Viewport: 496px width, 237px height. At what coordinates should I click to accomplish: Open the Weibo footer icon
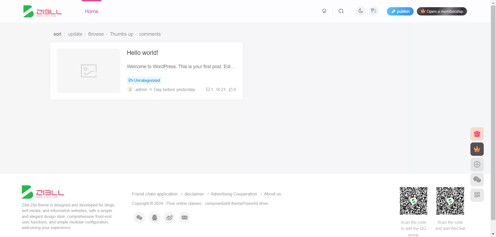click(x=169, y=218)
